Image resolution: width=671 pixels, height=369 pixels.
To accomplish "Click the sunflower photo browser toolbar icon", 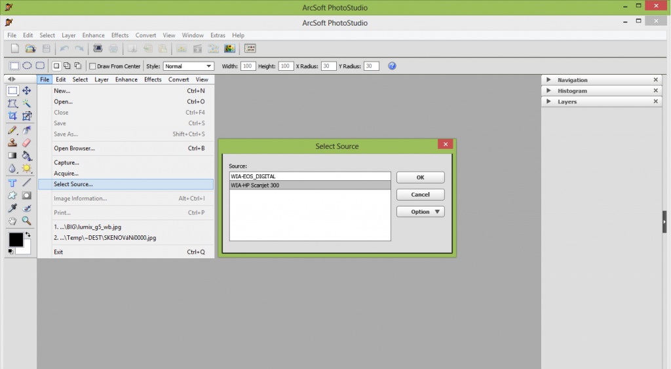I will [230, 49].
